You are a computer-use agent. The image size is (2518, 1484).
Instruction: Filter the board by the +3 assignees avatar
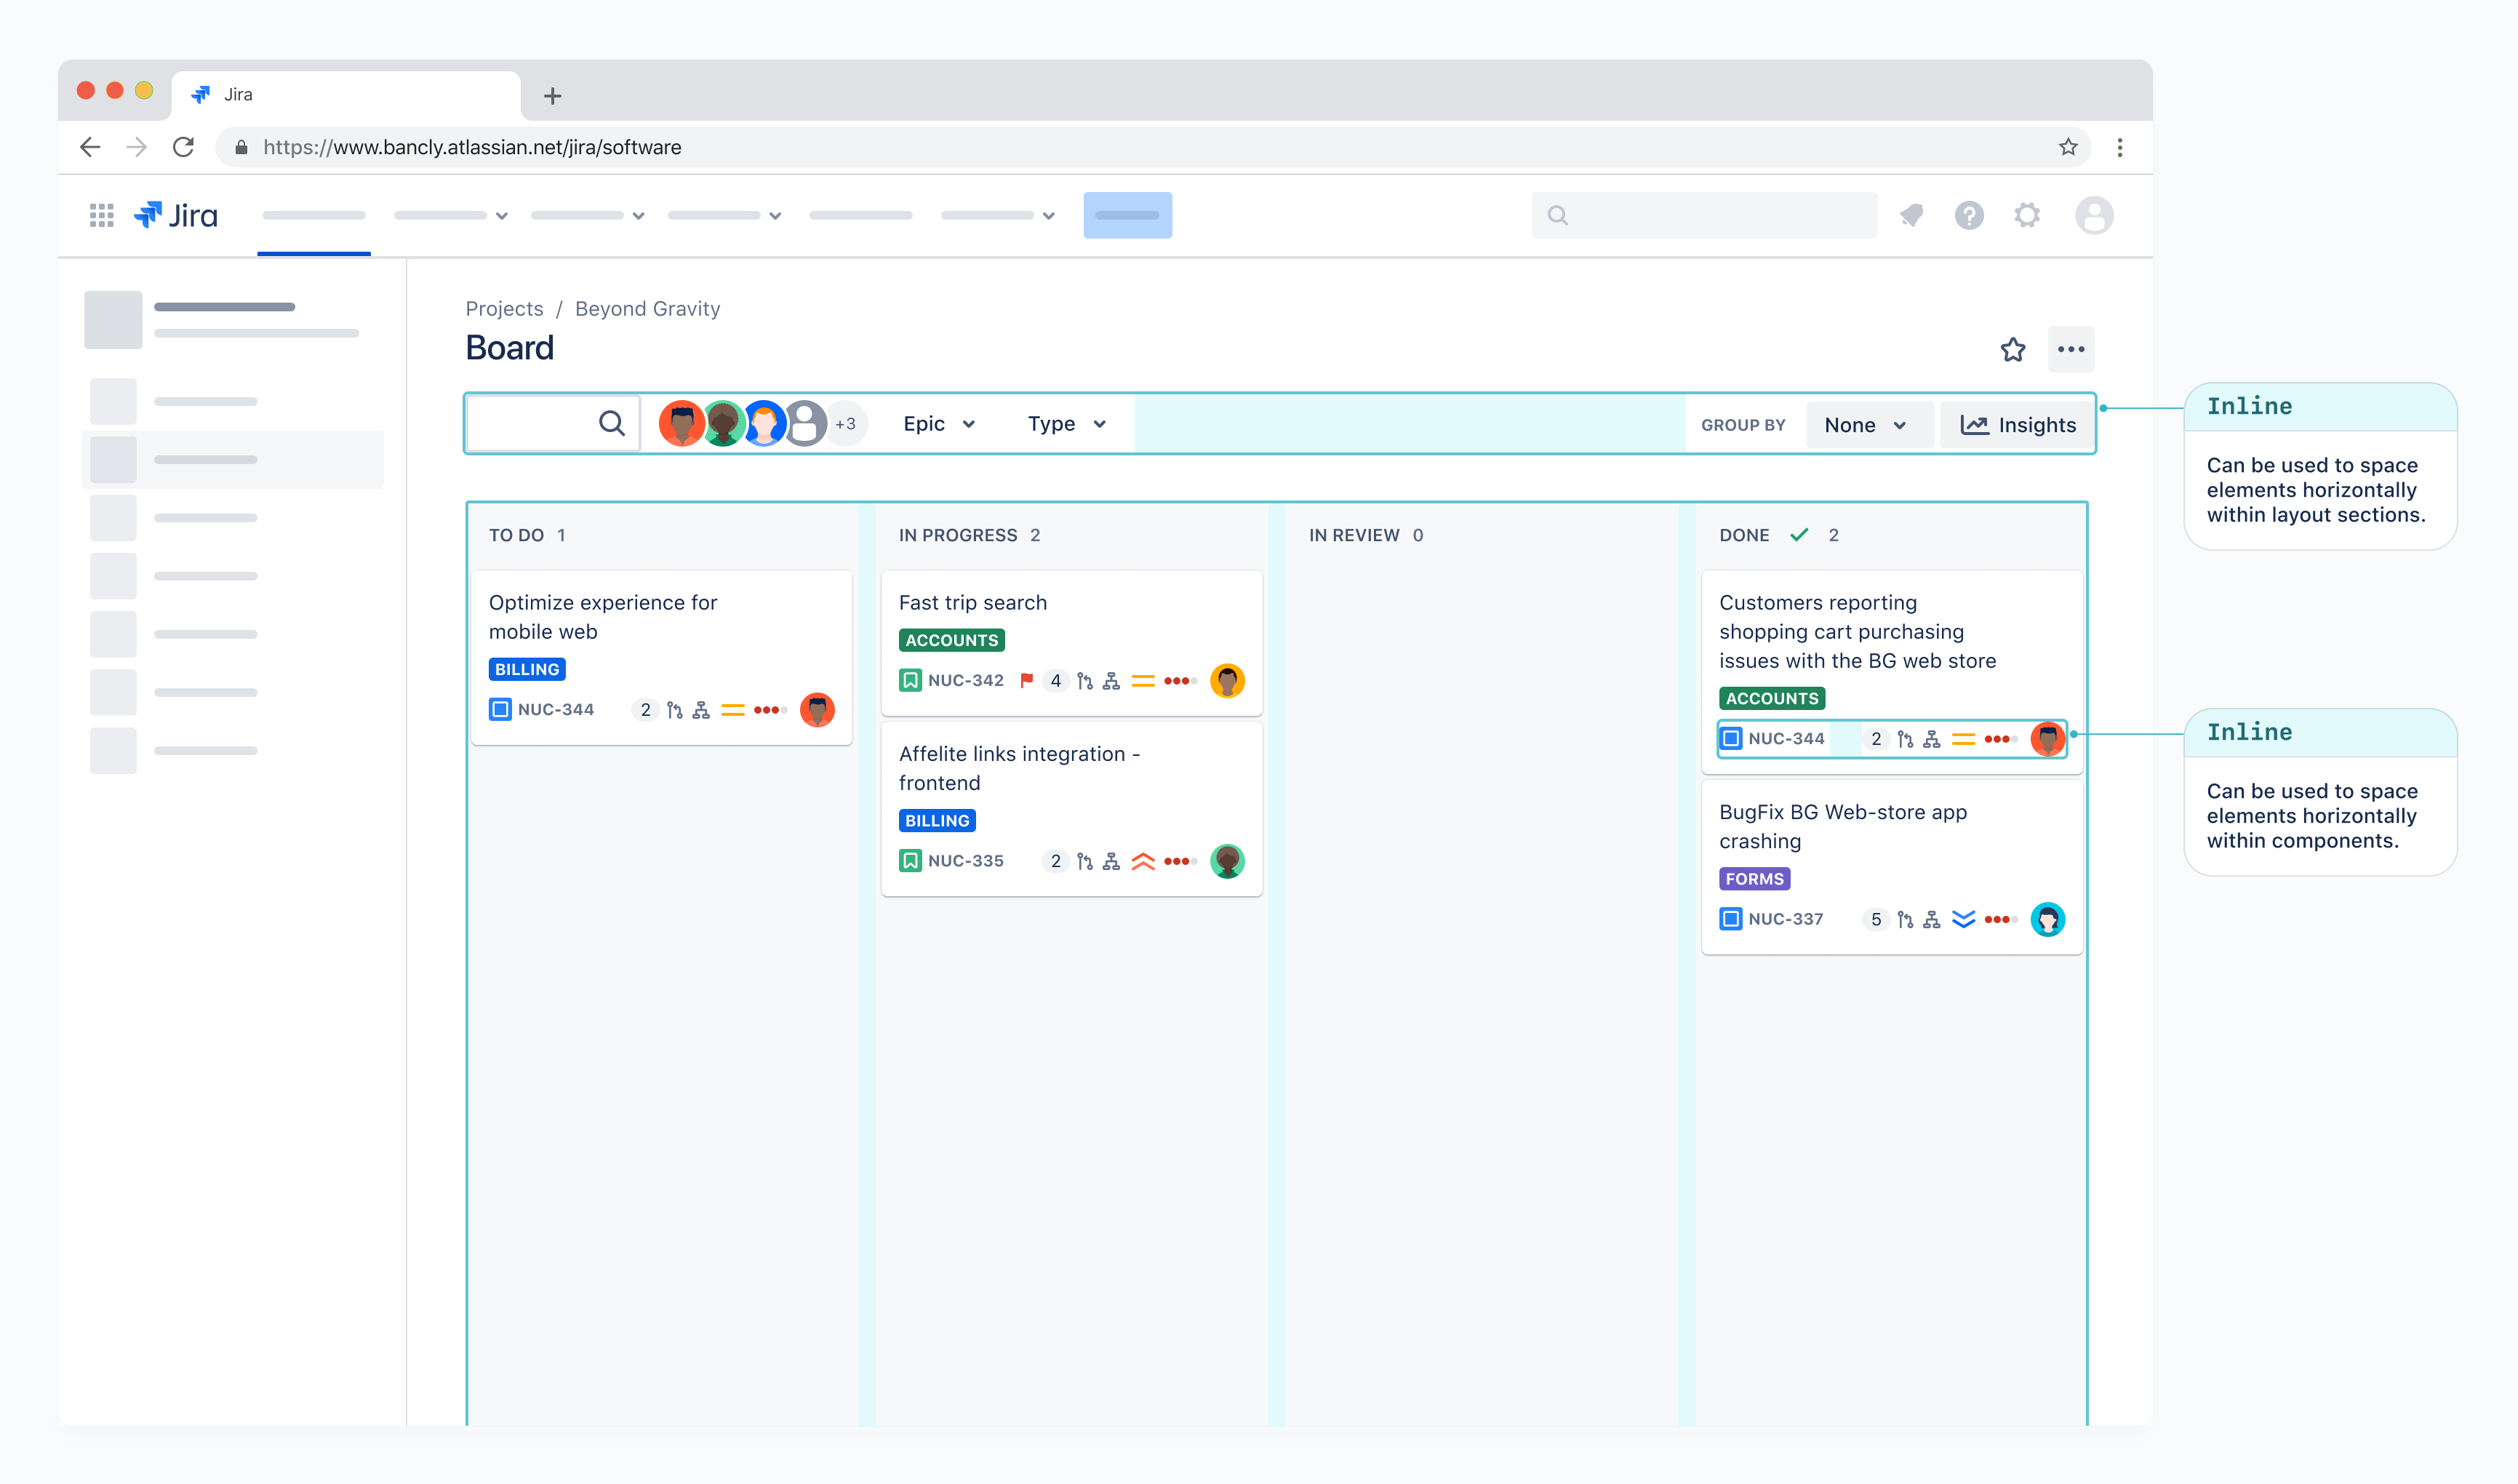coord(846,424)
